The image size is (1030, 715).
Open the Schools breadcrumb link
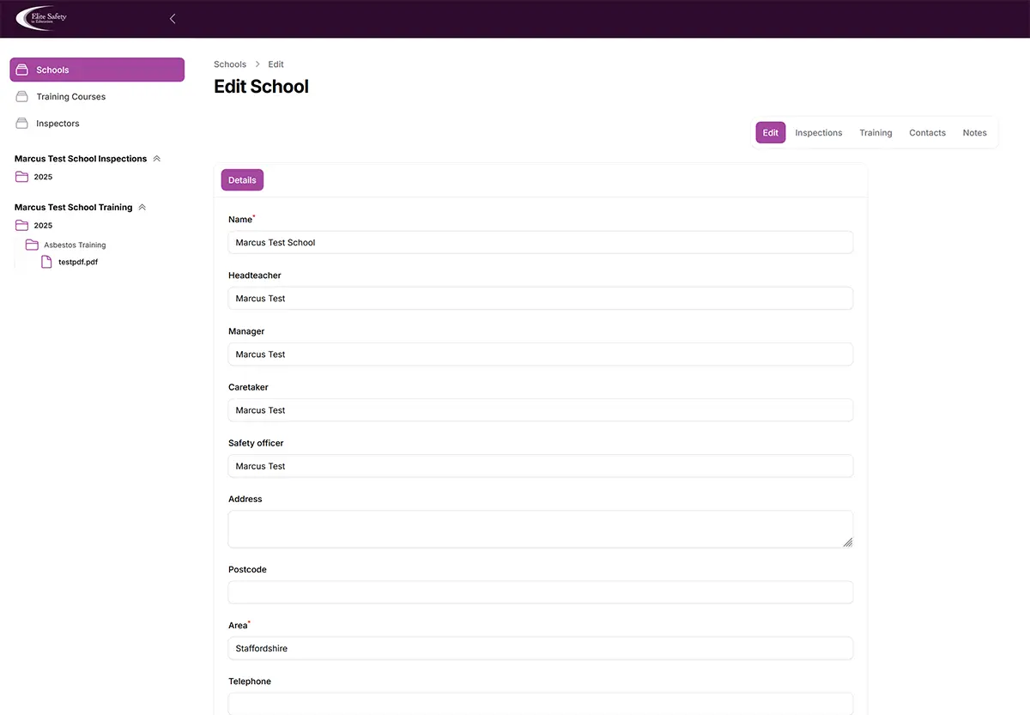point(229,64)
